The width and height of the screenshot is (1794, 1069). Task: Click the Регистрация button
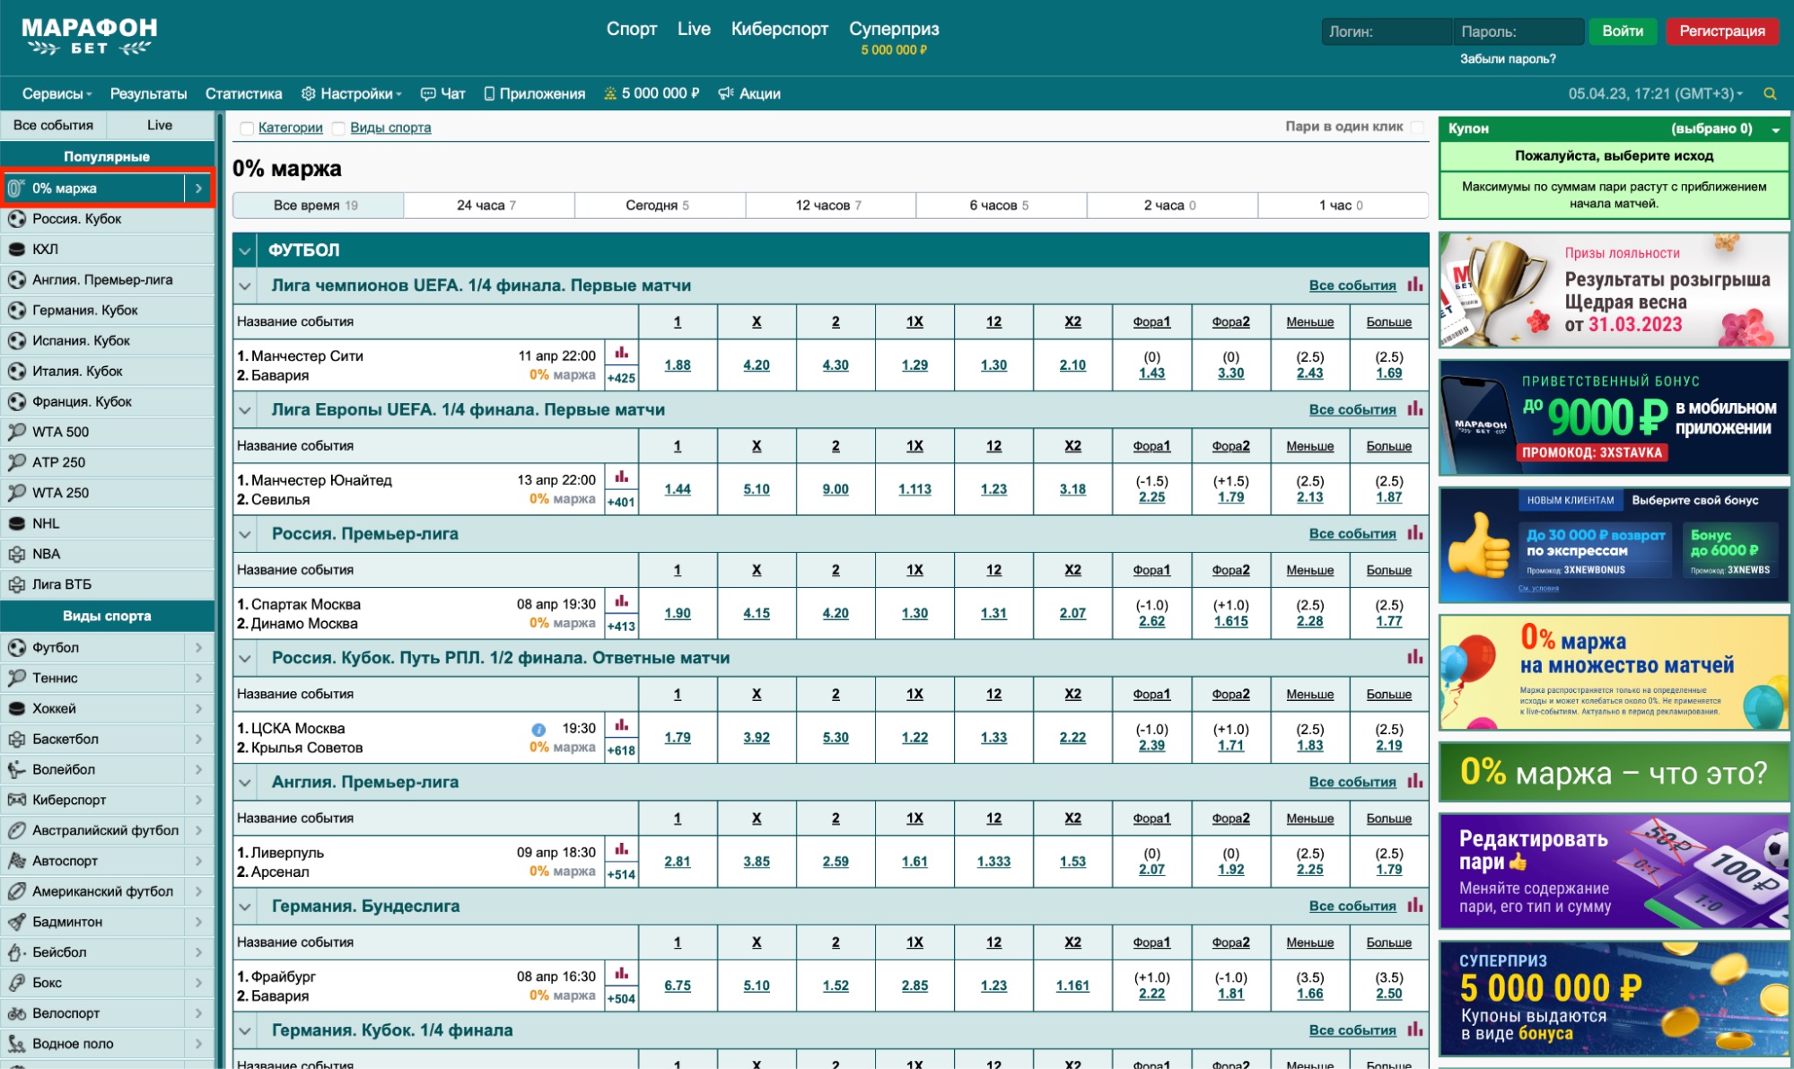[x=1722, y=31]
